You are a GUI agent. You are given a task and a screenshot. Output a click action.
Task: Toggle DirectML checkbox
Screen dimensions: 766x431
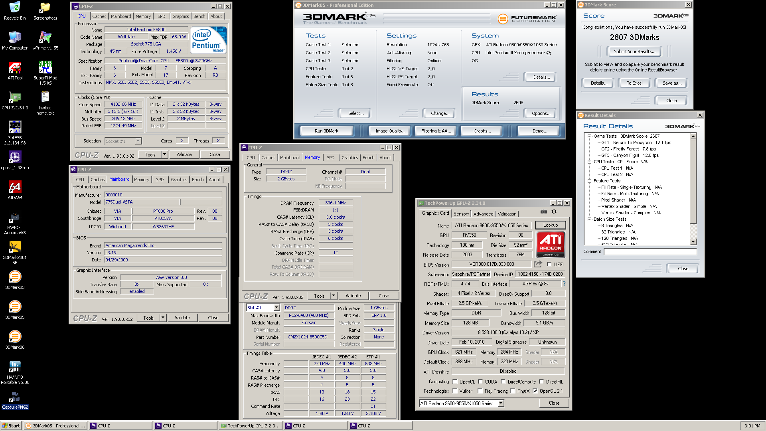[x=541, y=382]
